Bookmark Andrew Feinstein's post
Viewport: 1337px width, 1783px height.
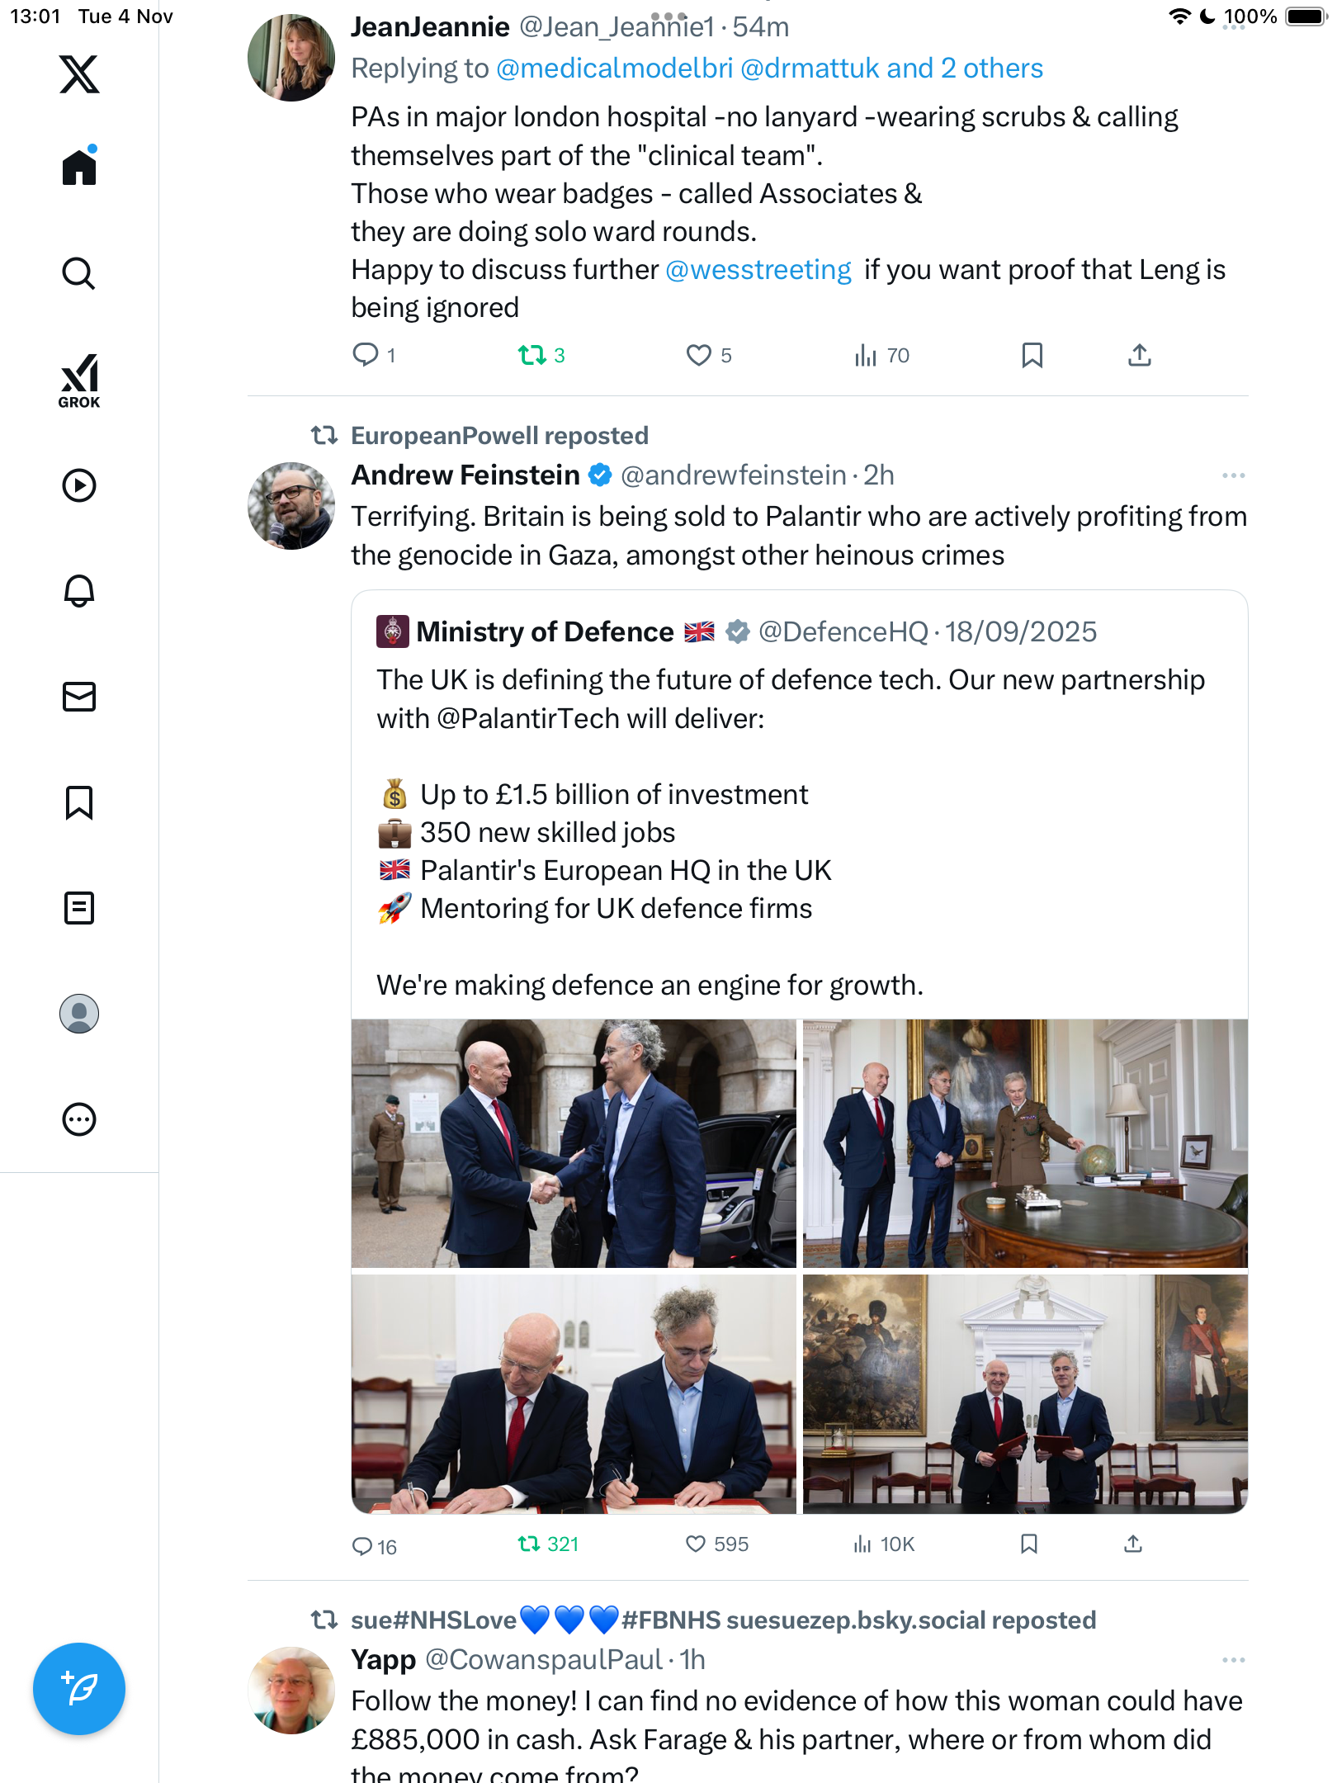[1028, 1544]
